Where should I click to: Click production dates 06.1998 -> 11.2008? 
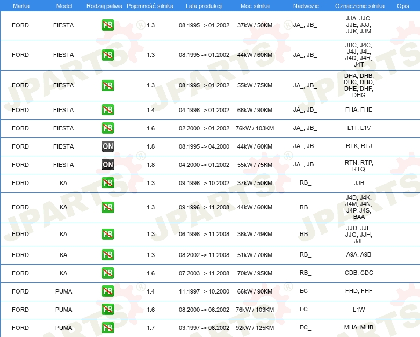tap(204, 234)
